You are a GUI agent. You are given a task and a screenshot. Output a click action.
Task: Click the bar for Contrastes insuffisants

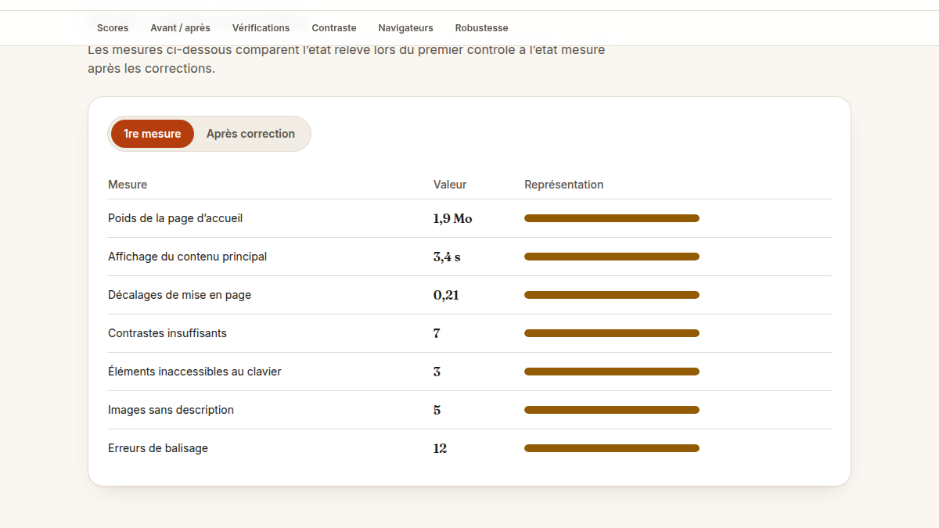tap(612, 333)
